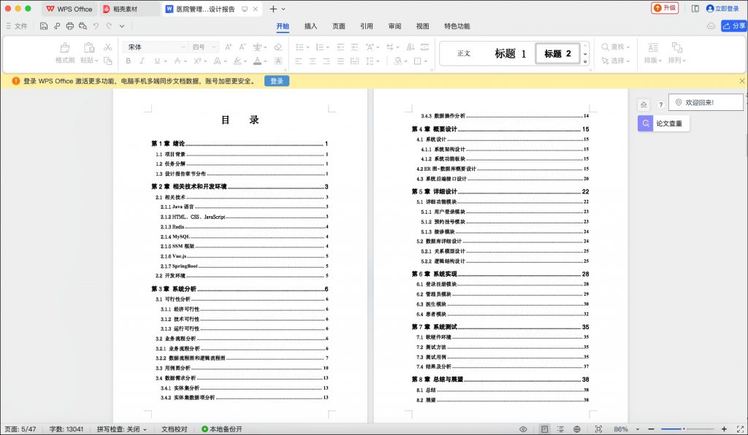This screenshot has width=748, height=435.
Task: Open the 审阅 ribbon tab
Action: [x=395, y=26]
